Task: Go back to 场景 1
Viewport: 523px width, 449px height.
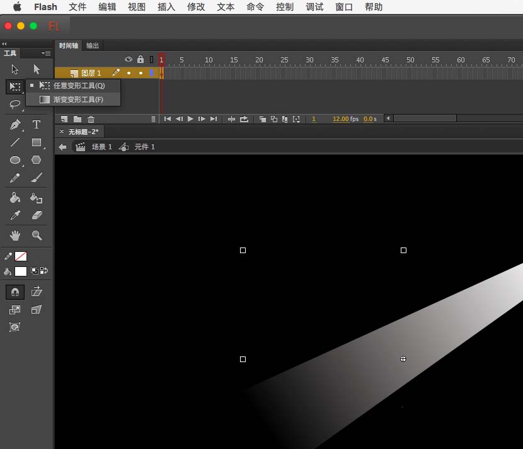Action: [101, 147]
